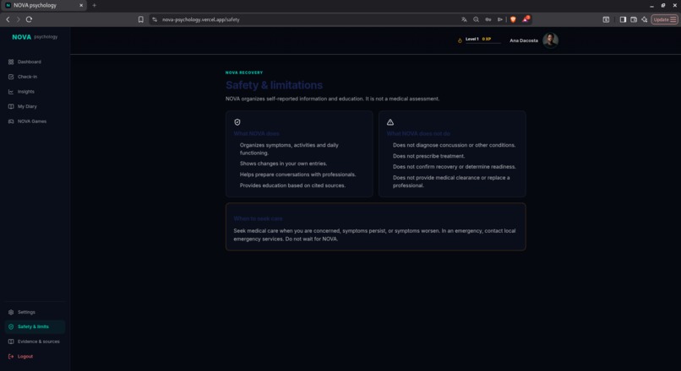
Task: Click 'Provides education based on cited sources.' line
Action: pos(292,185)
